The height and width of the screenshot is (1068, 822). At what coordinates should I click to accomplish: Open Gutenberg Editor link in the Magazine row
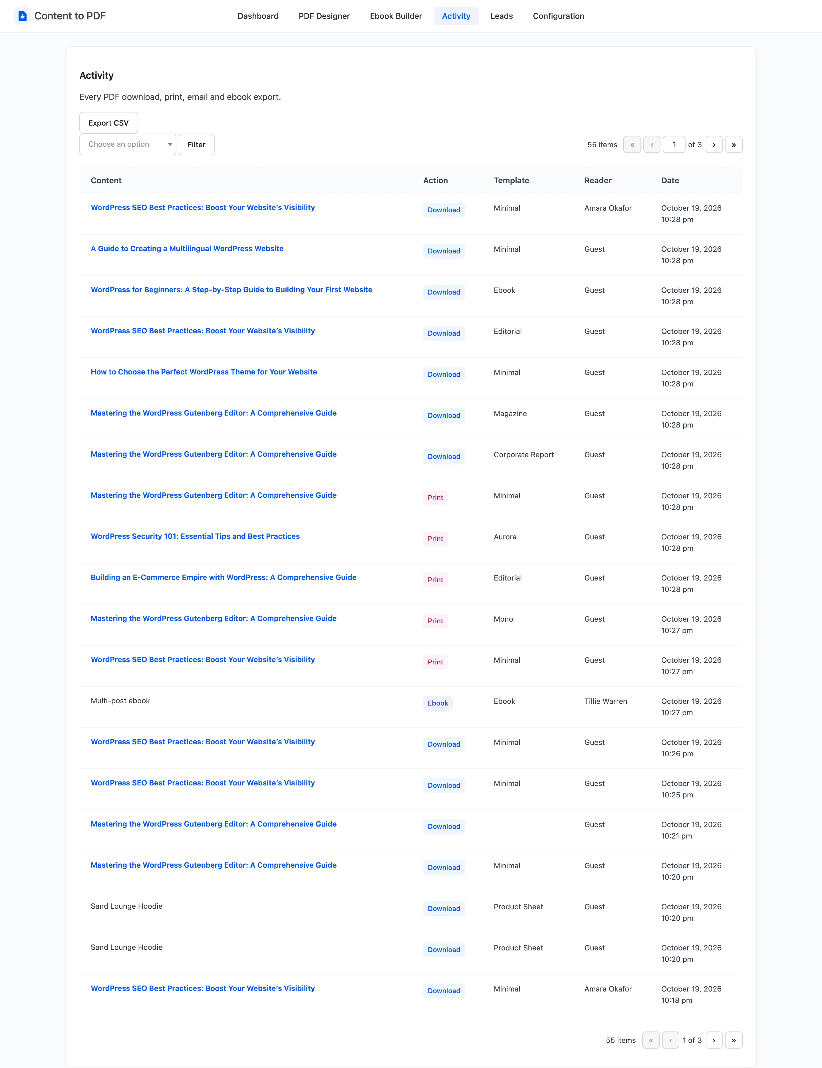click(214, 413)
